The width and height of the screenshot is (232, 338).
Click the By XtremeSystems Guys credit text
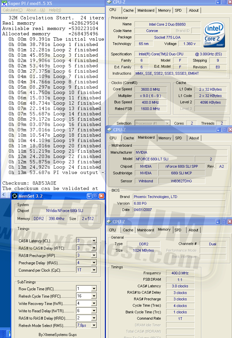click(58, 335)
